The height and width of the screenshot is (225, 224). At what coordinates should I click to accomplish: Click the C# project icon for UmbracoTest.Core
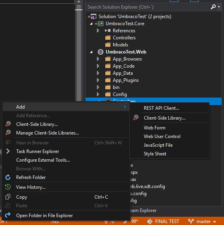(x=101, y=24)
